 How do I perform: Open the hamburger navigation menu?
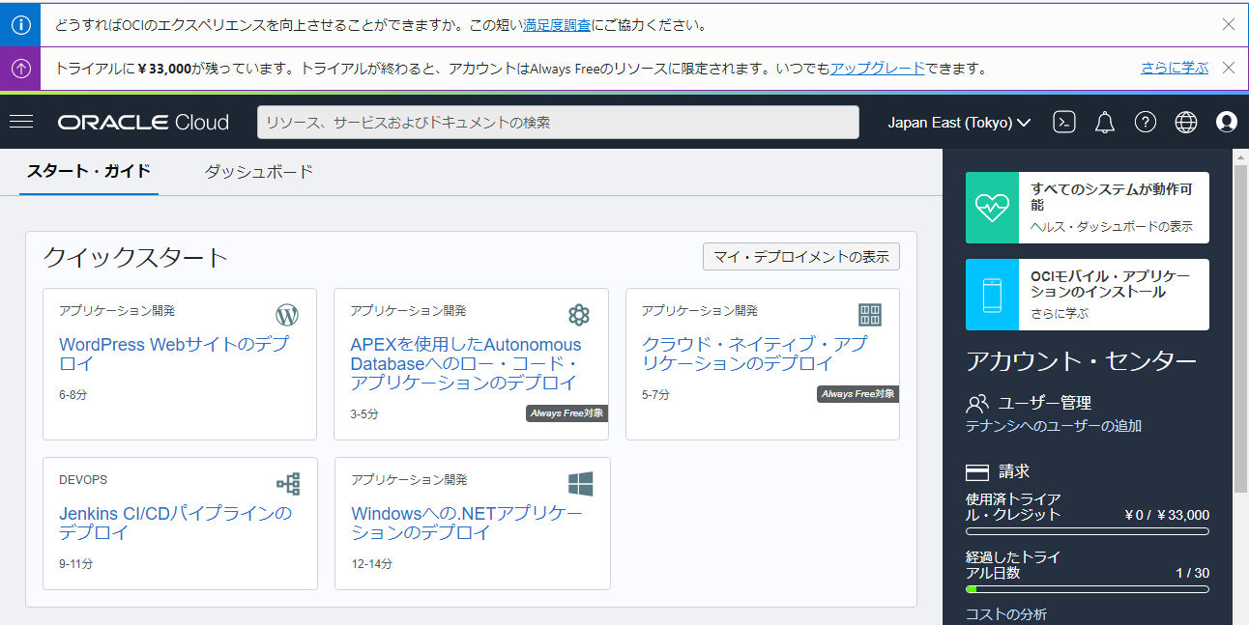(x=21, y=122)
